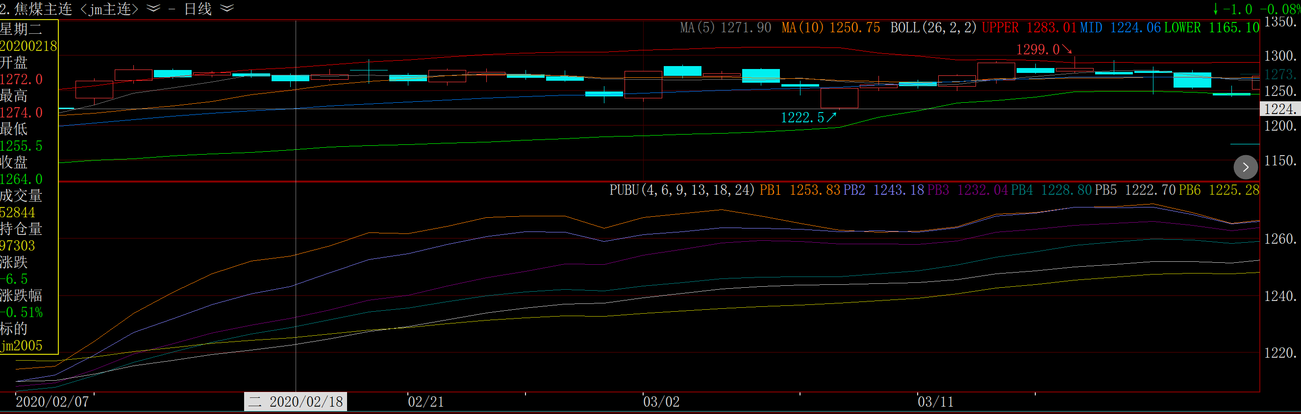Click the red UPPER 1283.01 band legend
Viewport: 1301px width, 414px height.
point(1028,28)
